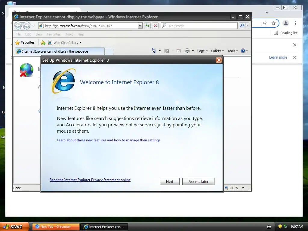This screenshot has height=231, width=308.
Task: Click the IE address bar URL field
Action: click(x=88, y=26)
